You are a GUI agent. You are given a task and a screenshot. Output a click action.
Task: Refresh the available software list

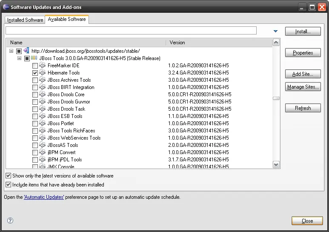[303, 108]
